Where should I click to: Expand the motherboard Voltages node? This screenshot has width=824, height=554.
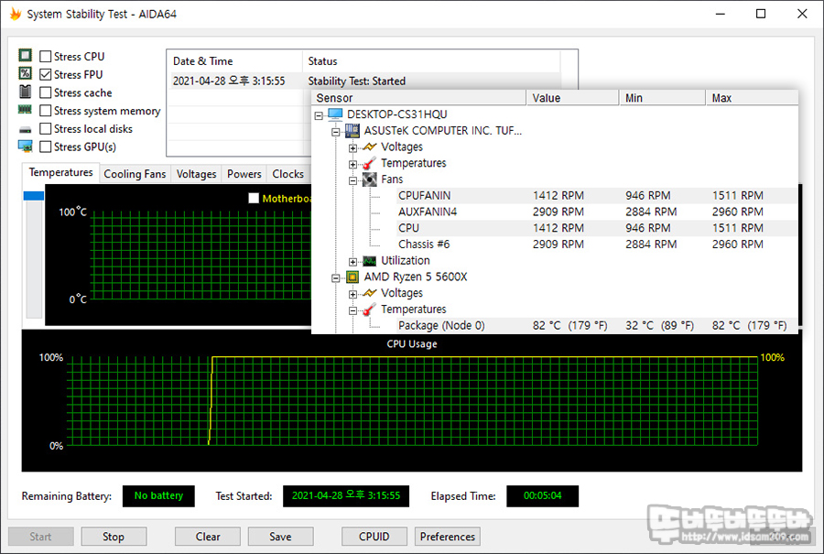point(353,147)
